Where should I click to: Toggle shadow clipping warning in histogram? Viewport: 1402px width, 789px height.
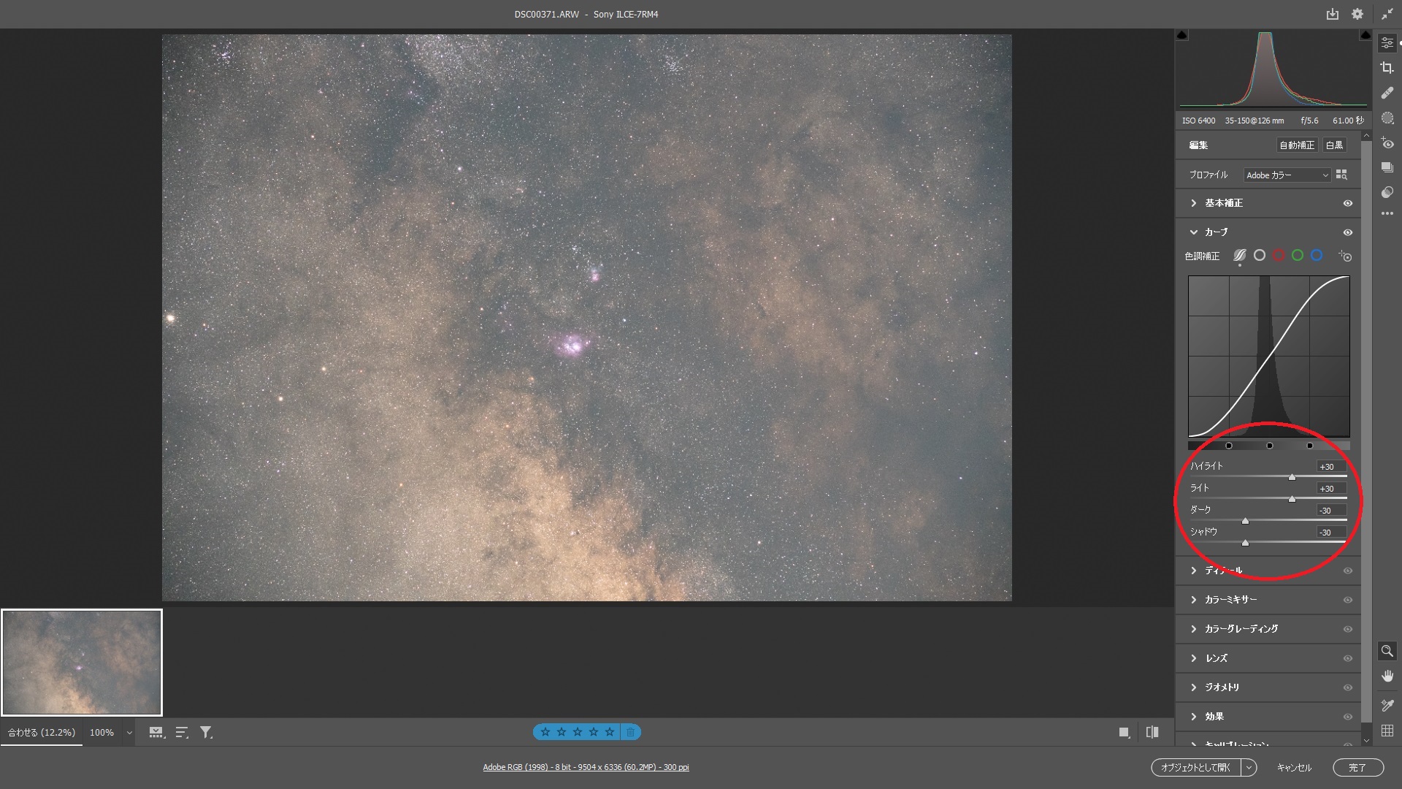(x=1182, y=35)
